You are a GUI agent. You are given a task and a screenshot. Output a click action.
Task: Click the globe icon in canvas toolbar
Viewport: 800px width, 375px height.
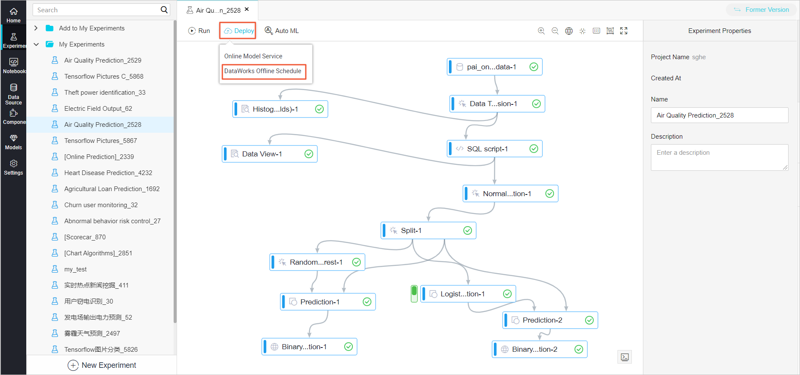point(569,31)
